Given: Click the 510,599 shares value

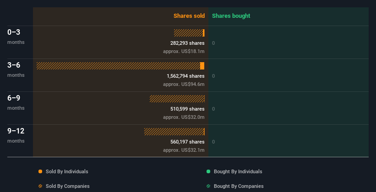Looking at the screenshot, I should pos(187,109).
